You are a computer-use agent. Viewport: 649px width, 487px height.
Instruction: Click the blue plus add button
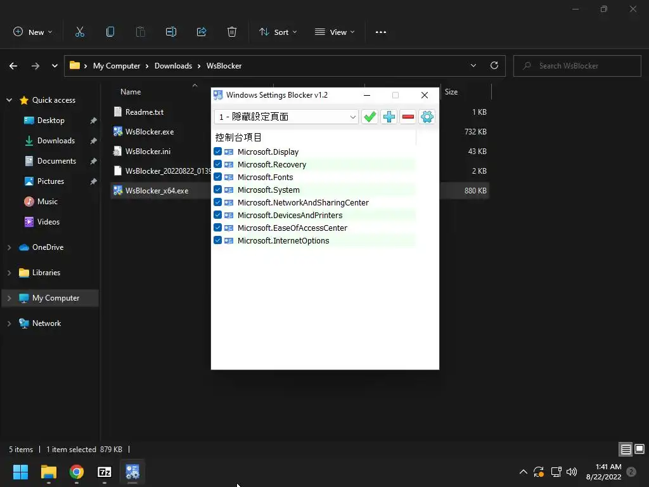point(389,117)
